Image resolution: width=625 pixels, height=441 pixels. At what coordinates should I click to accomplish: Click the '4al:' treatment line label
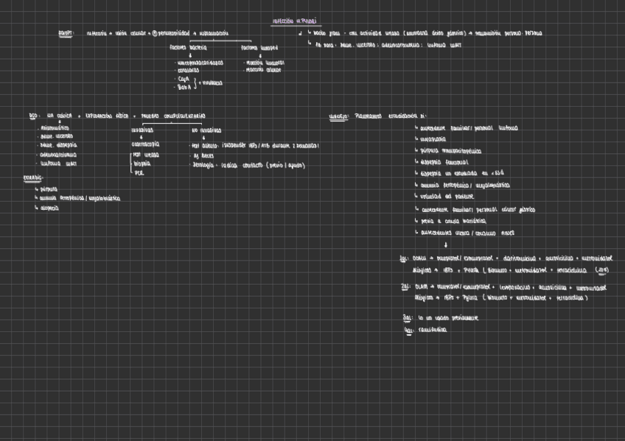pos(408,331)
